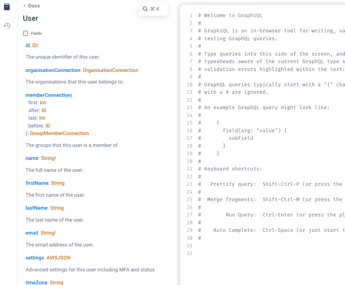The image size is (345, 285).
Task: Click the String type next to firstName
Action: [58, 183]
